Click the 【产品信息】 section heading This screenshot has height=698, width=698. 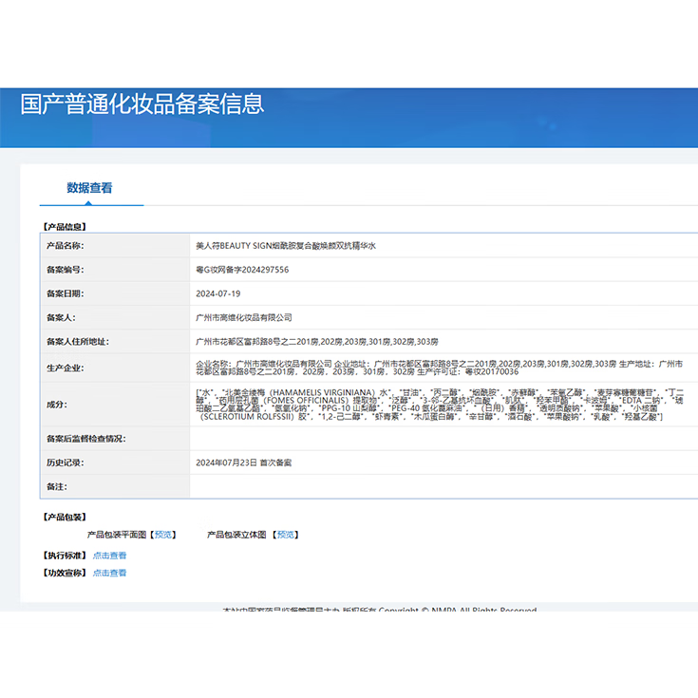pyautogui.click(x=65, y=227)
